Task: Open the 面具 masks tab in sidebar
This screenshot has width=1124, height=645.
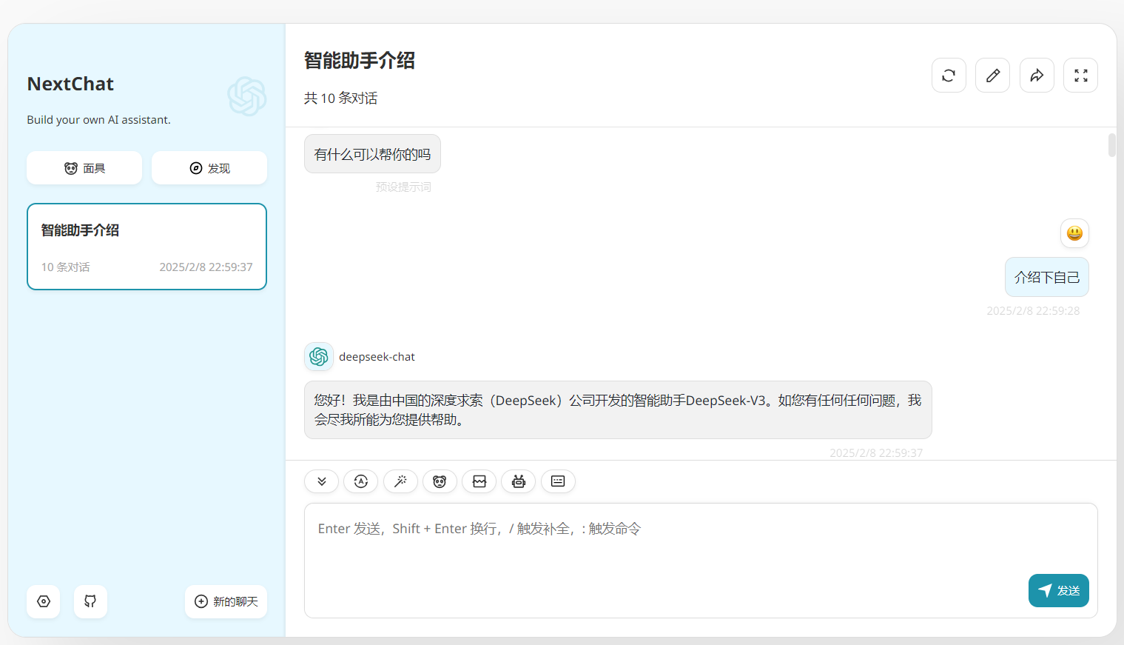Action: [84, 168]
